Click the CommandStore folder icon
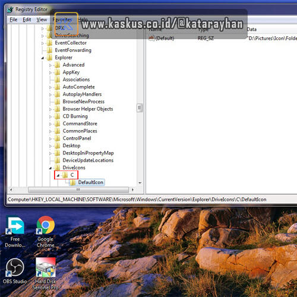The width and height of the screenshot is (297, 297). coord(57,124)
